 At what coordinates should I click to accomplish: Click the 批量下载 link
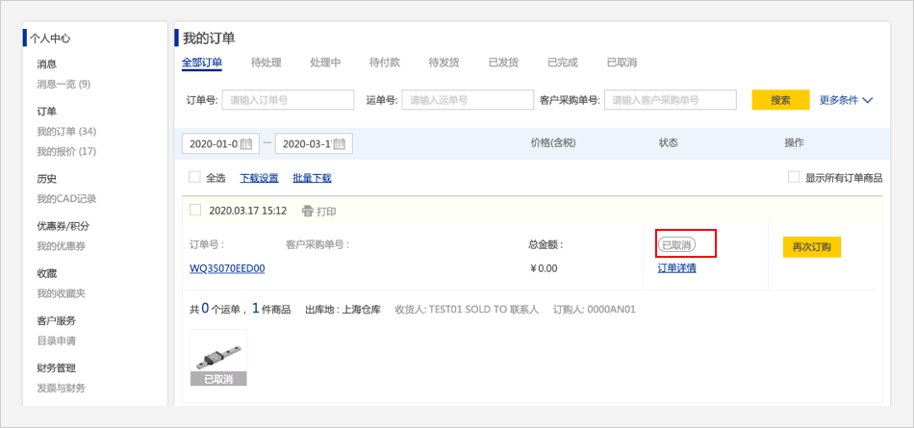click(312, 178)
